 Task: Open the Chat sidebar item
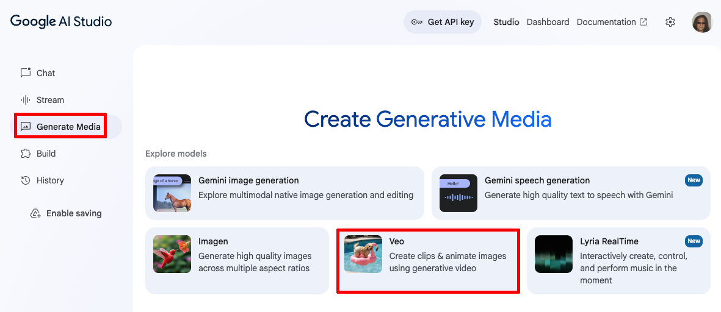tap(66, 73)
